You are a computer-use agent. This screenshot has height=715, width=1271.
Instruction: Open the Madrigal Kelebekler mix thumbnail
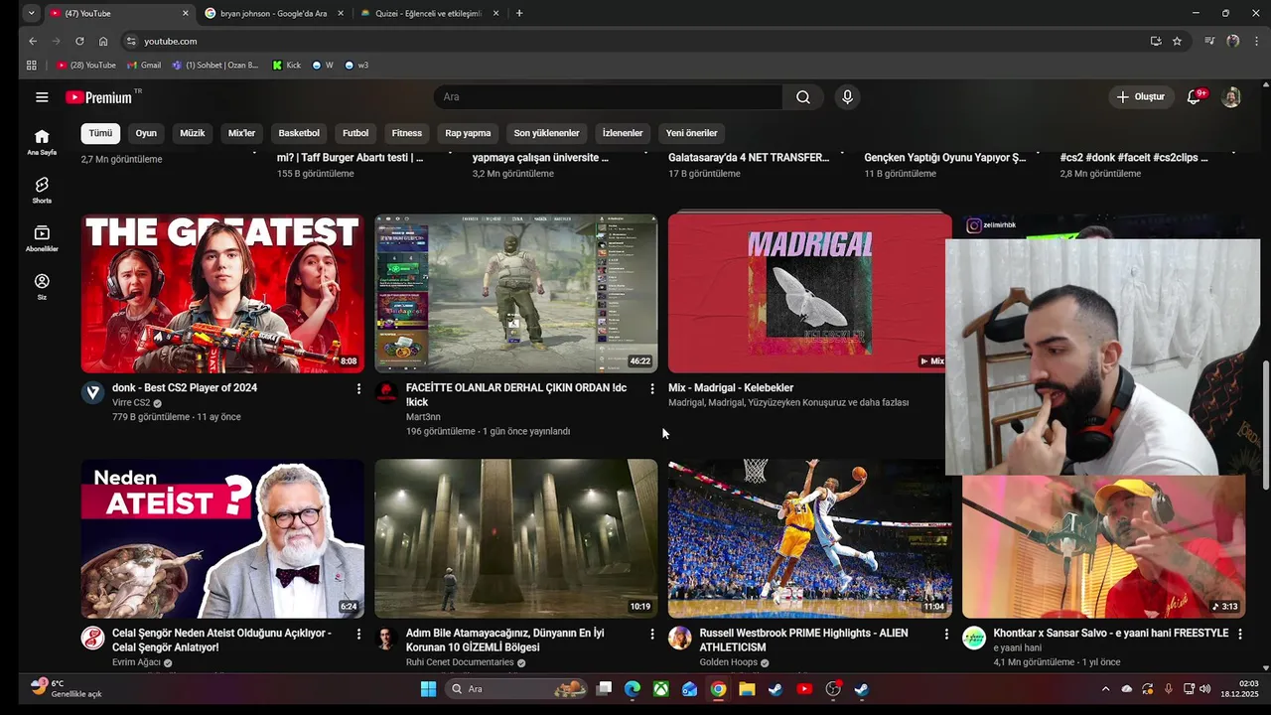tap(809, 293)
